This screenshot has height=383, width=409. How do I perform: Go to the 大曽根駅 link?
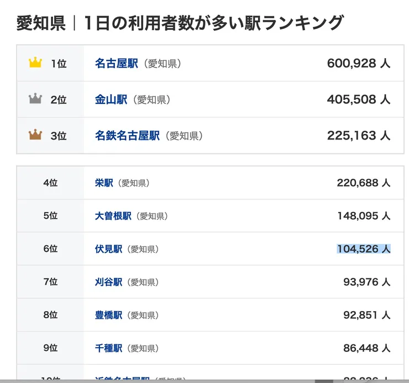(113, 216)
